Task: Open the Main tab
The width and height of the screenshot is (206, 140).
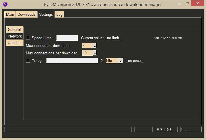Action: (10, 14)
